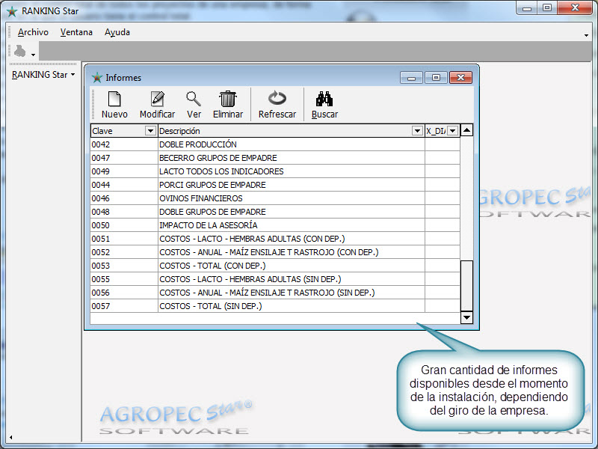
Task: Click the Modificar pencil icon
Action: point(157,99)
